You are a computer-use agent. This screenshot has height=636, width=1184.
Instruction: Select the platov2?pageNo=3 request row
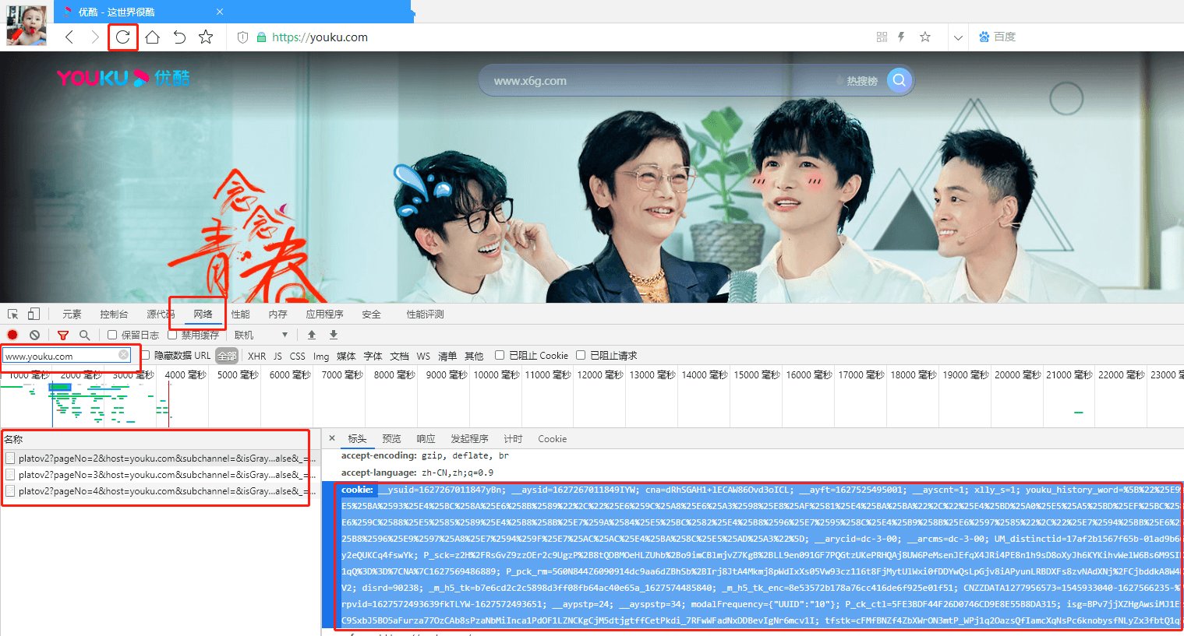click(159, 475)
